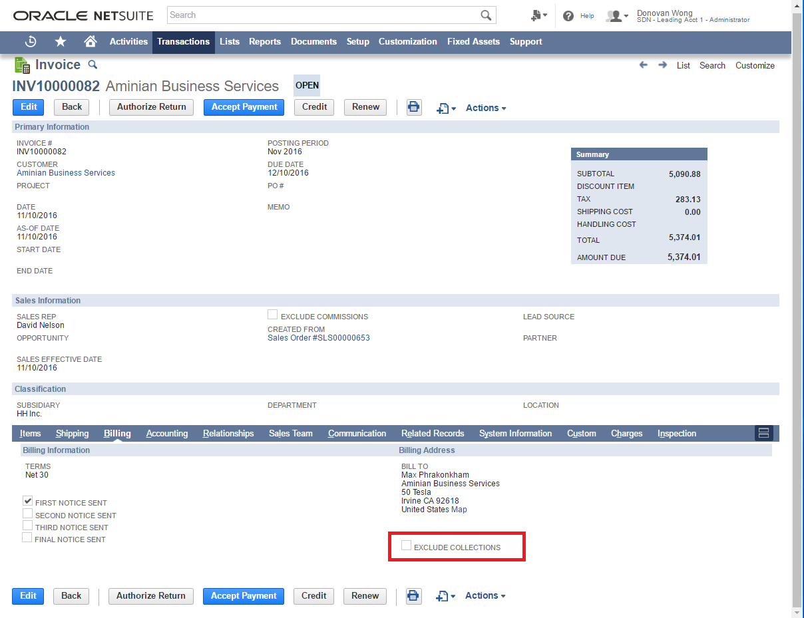Click the magnifier icon beside the Invoice title

point(93,65)
